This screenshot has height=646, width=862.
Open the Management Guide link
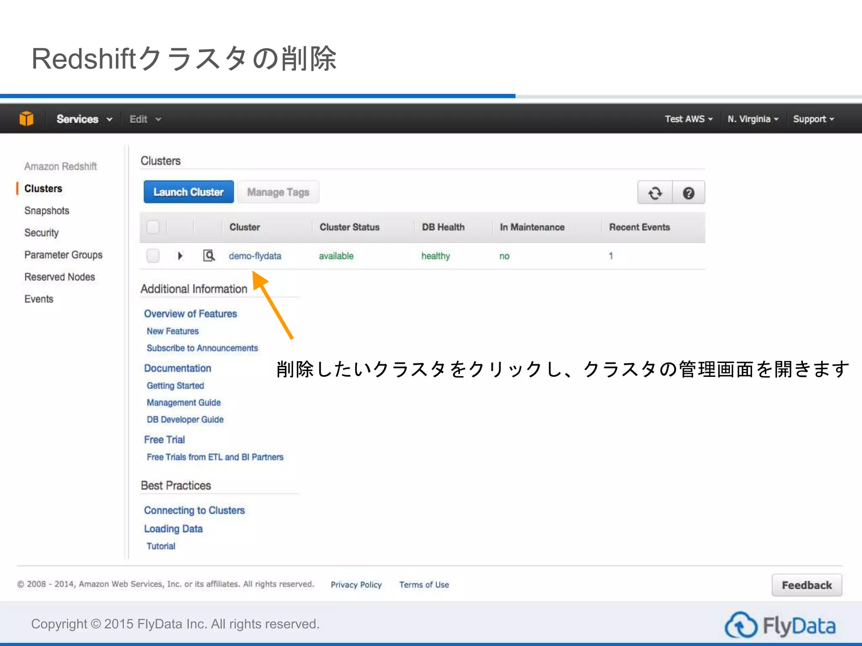(x=184, y=402)
